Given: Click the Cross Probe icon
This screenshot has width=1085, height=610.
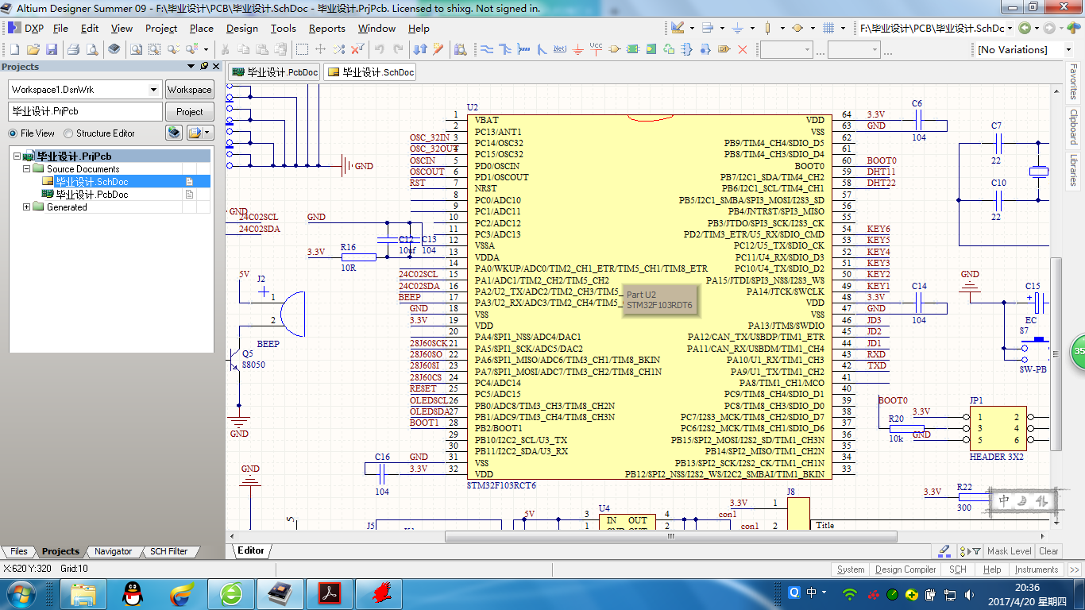Looking at the screenshot, I should (x=438, y=49).
